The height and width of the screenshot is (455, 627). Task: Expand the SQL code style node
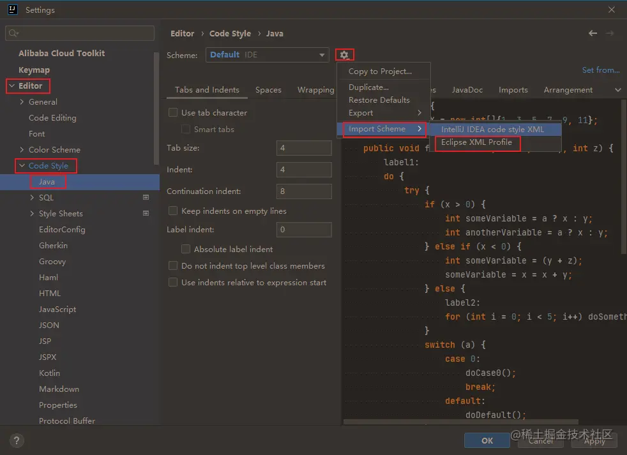click(x=32, y=198)
